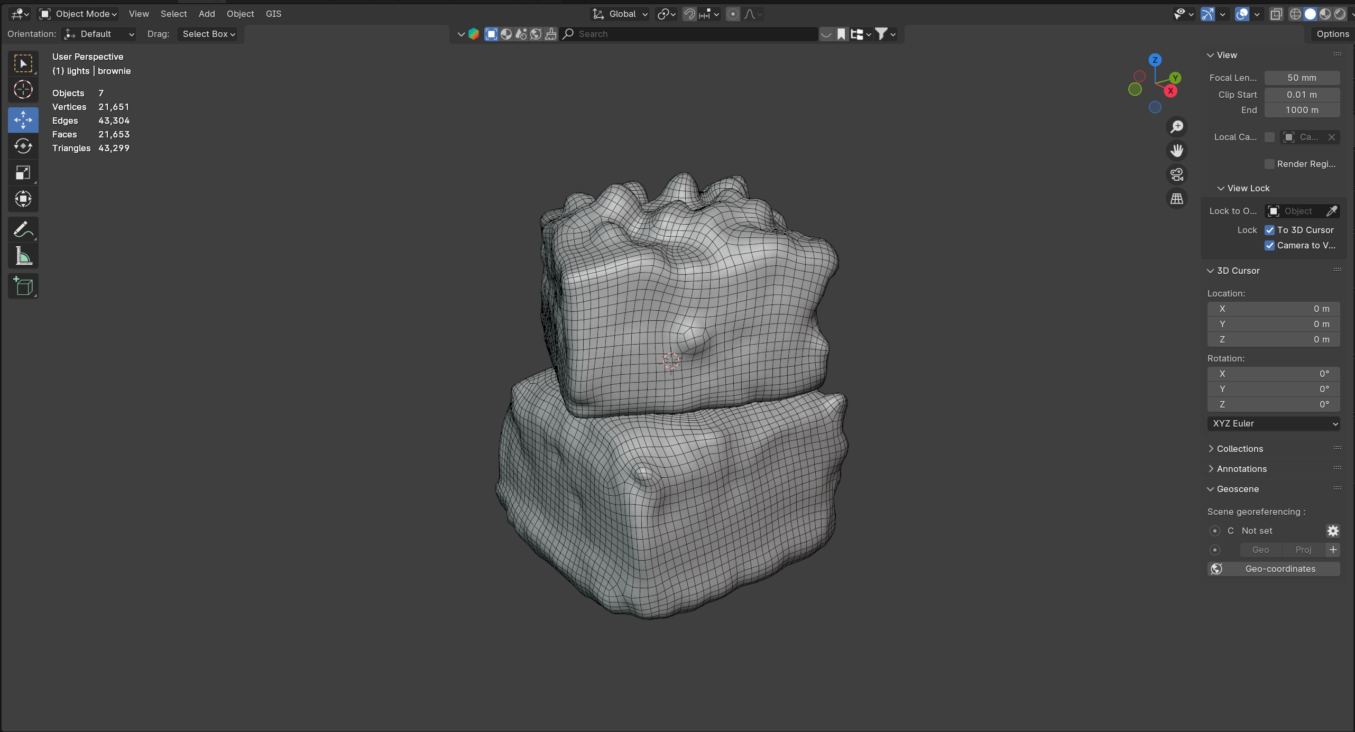Open the XYZ Euler rotation dropdown
Viewport: 1355px width, 732px height.
pyautogui.click(x=1273, y=423)
